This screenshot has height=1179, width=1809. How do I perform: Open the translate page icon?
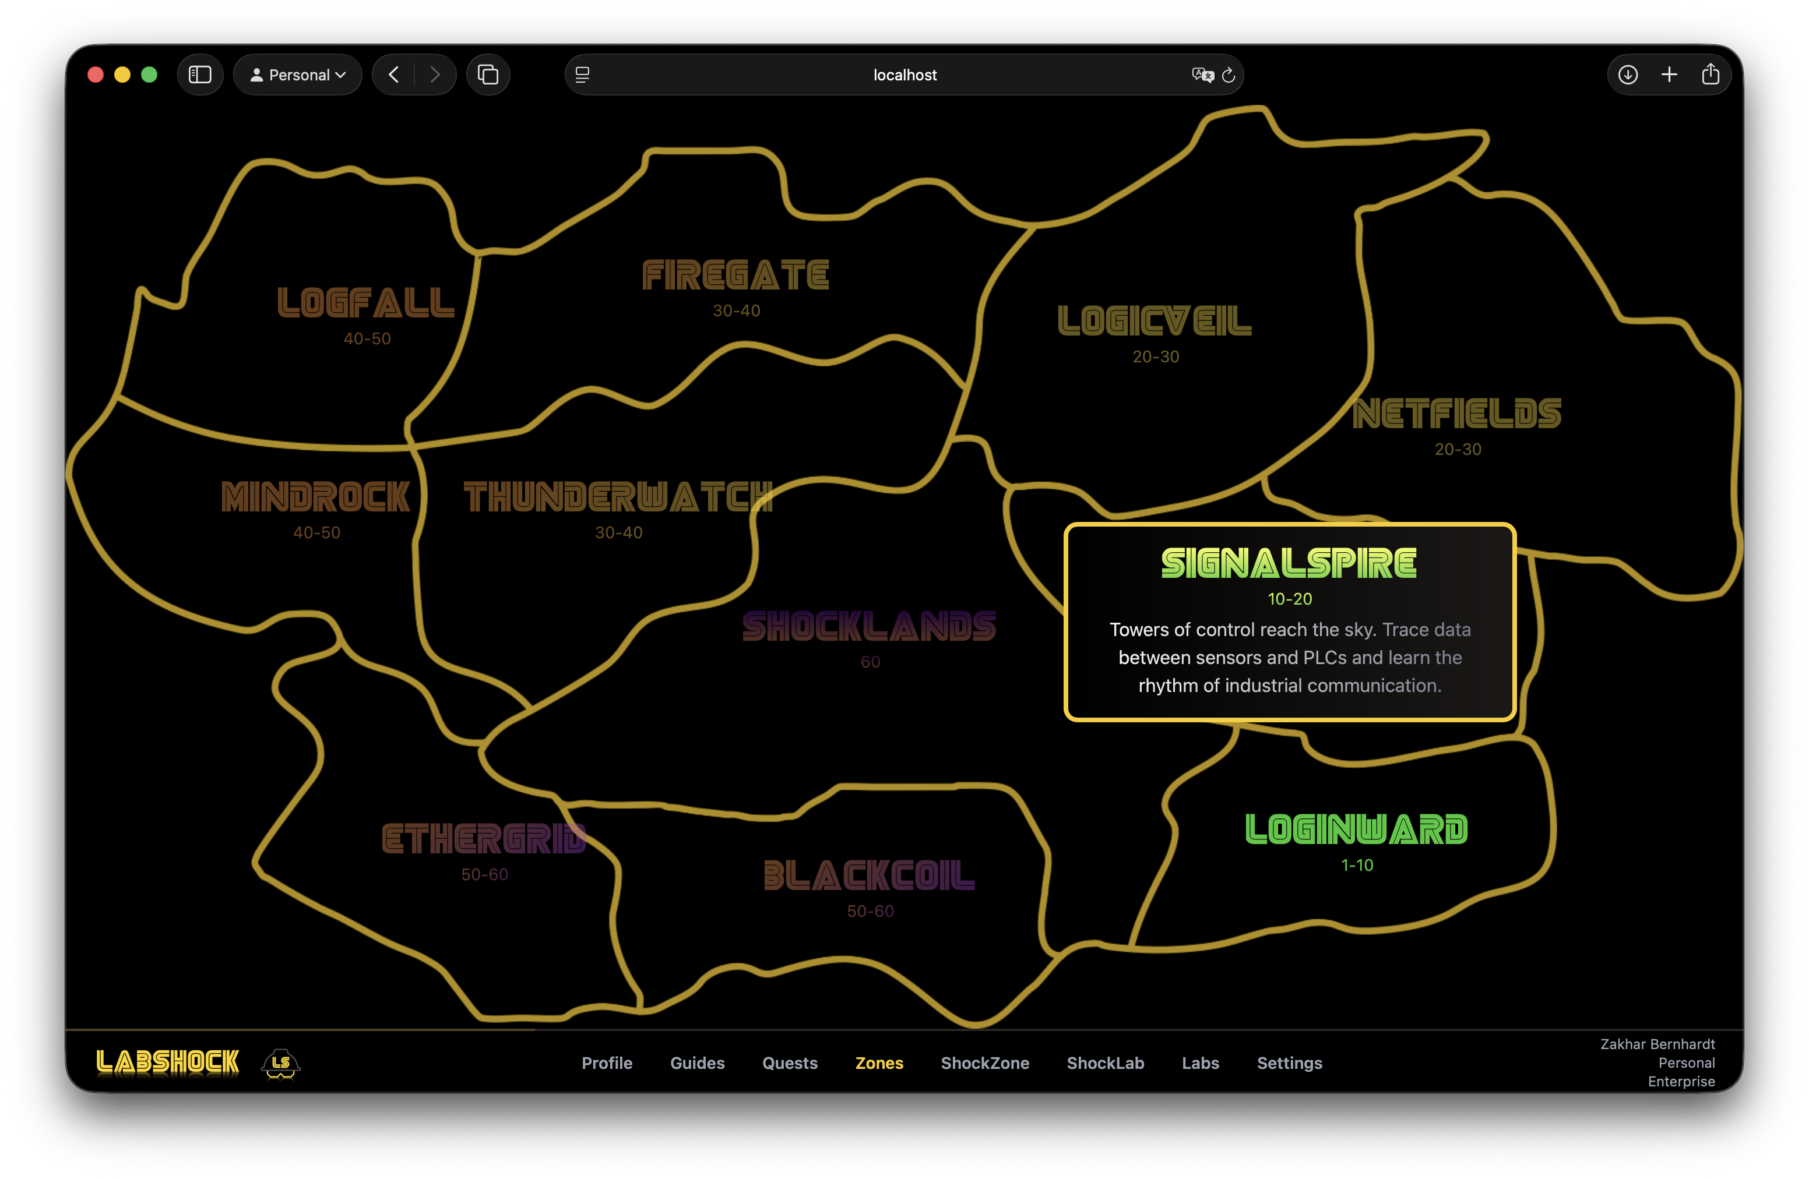[1202, 75]
